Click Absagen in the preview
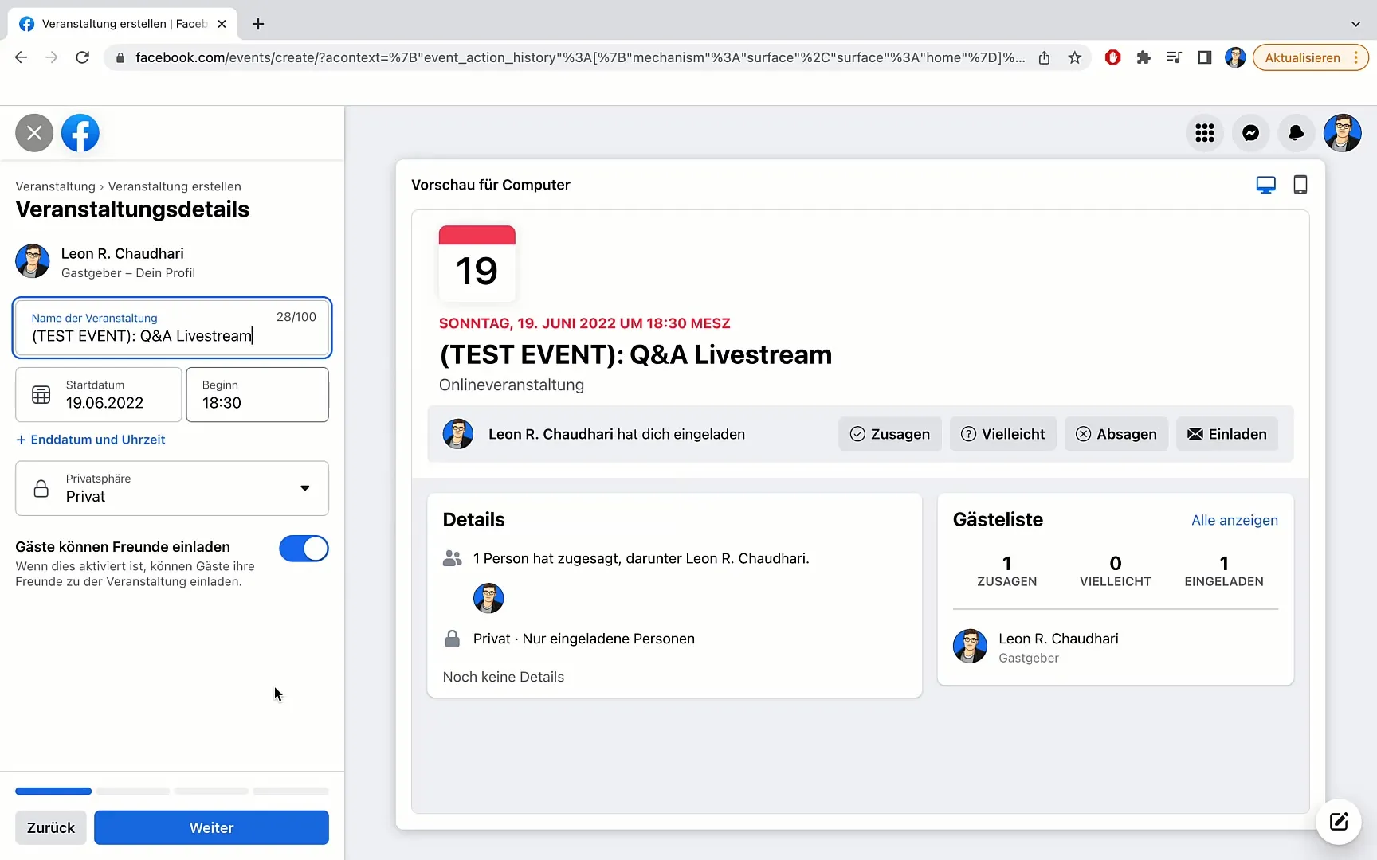This screenshot has height=860, width=1377. [1116, 434]
